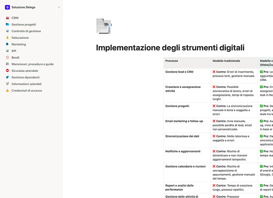Click the Bandi clipboard icon
The height and width of the screenshot is (198, 273).
(7, 57)
